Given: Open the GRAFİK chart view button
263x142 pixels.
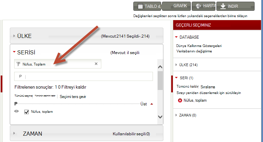Looking at the screenshot, I should tap(176, 6).
